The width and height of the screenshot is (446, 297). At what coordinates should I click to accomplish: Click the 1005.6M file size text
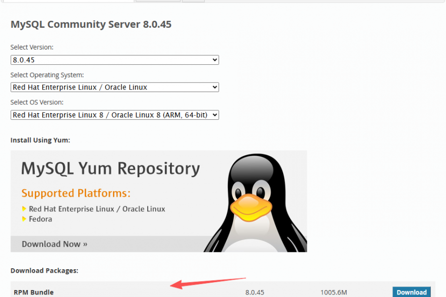point(333,292)
